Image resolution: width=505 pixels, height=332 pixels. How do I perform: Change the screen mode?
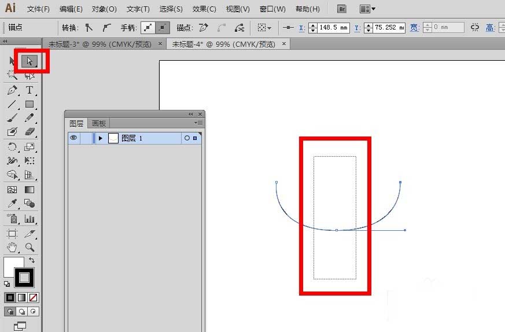(20, 326)
